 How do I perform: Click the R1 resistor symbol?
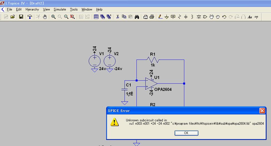(153, 60)
